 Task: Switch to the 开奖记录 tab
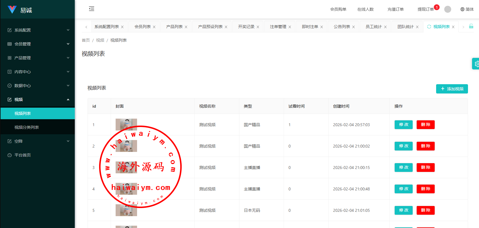coord(246,27)
